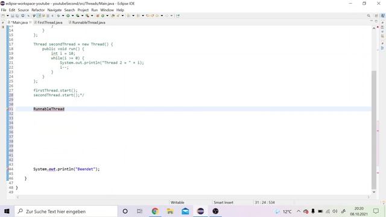Screen dimensions: 386x217
Task: Click the Open Type toolbar icon
Action: 113,16
